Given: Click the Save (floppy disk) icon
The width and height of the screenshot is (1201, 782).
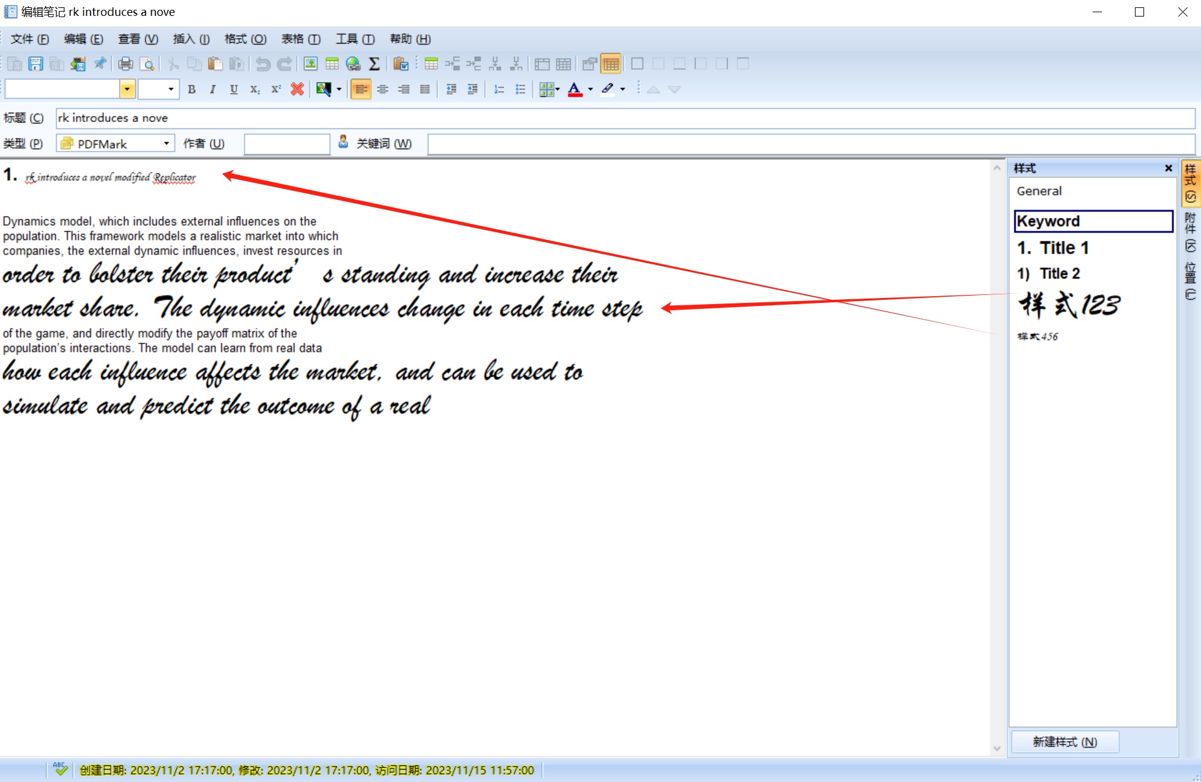Looking at the screenshot, I should click(35, 64).
